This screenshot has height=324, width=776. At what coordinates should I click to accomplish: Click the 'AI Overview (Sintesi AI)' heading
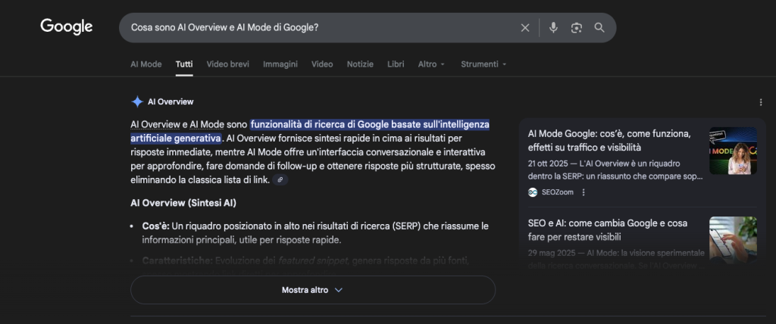point(183,204)
